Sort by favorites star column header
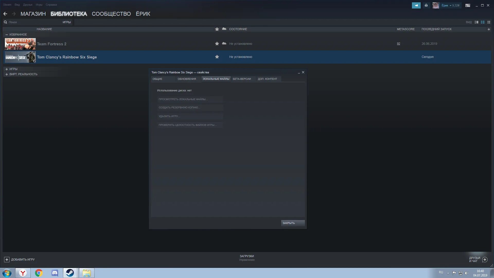The height and width of the screenshot is (278, 494). pos(217,29)
